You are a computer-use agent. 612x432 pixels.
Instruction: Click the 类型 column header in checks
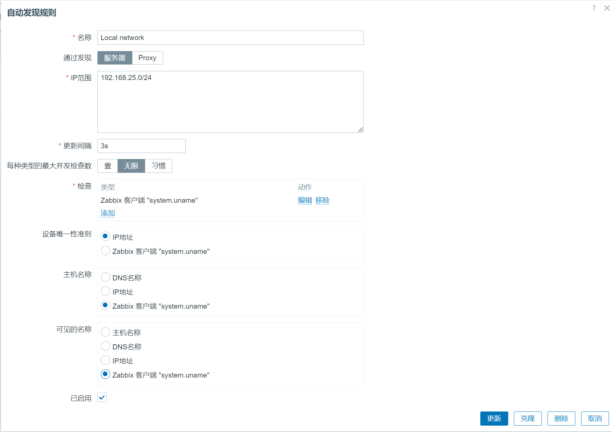pyautogui.click(x=108, y=187)
